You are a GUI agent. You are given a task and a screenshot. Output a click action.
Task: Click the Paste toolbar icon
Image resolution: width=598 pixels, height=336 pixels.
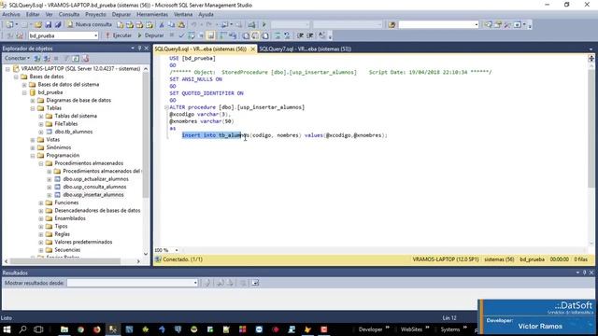click(x=181, y=25)
